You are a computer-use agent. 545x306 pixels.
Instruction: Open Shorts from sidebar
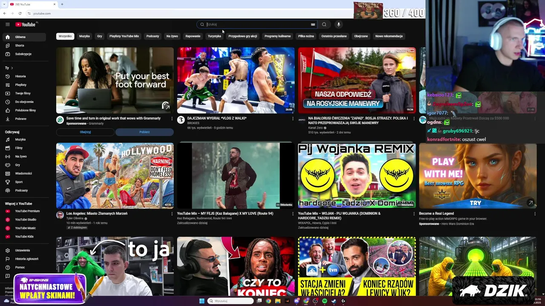click(24, 45)
